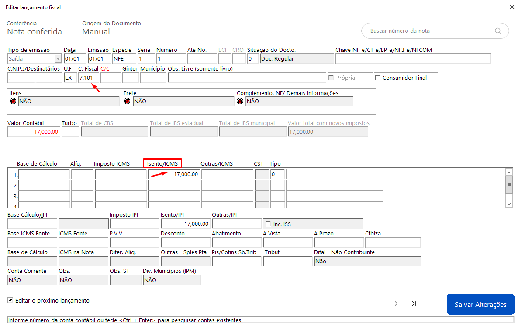518x323 pixels.
Task: Click row 1 Tipo cell
Action: (x=277, y=174)
